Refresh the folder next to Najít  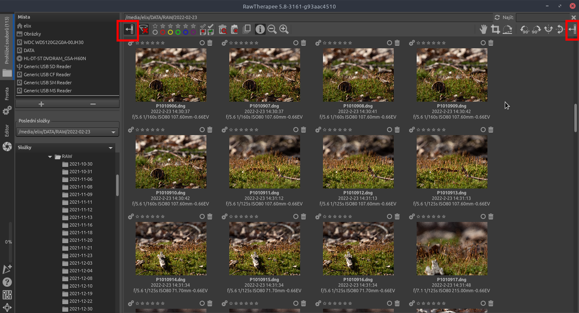[497, 17]
